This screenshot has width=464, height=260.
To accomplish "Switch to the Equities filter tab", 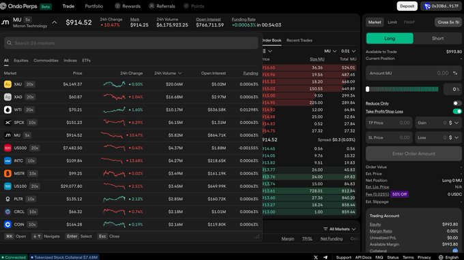I will [21, 61].
